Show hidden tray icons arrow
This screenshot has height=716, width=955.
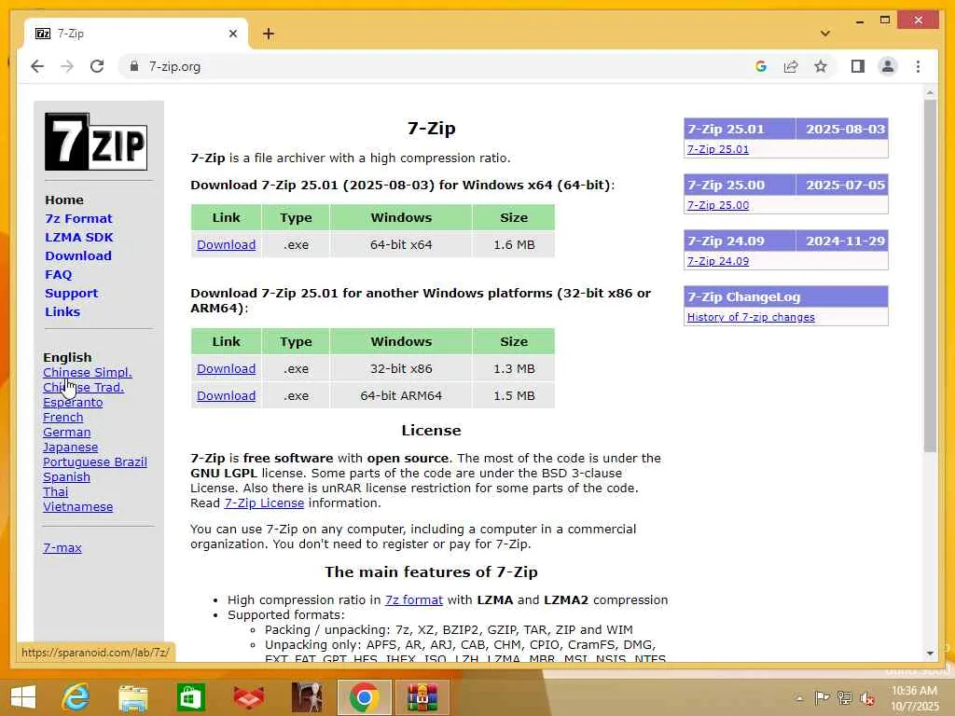(x=799, y=697)
